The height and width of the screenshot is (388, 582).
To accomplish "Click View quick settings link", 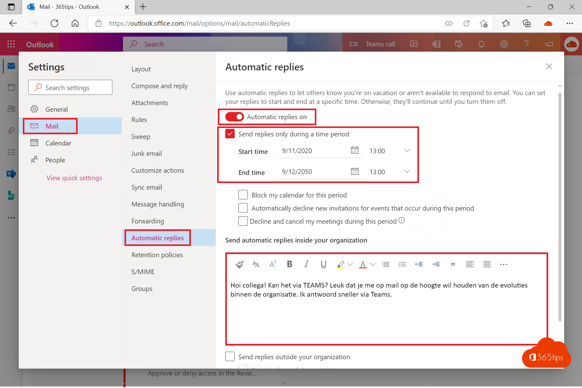I will (x=74, y=178).
